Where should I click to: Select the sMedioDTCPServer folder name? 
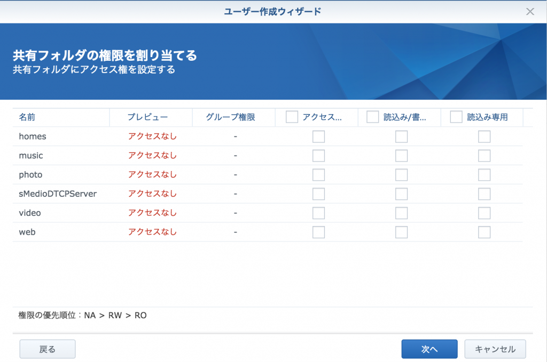58,194
